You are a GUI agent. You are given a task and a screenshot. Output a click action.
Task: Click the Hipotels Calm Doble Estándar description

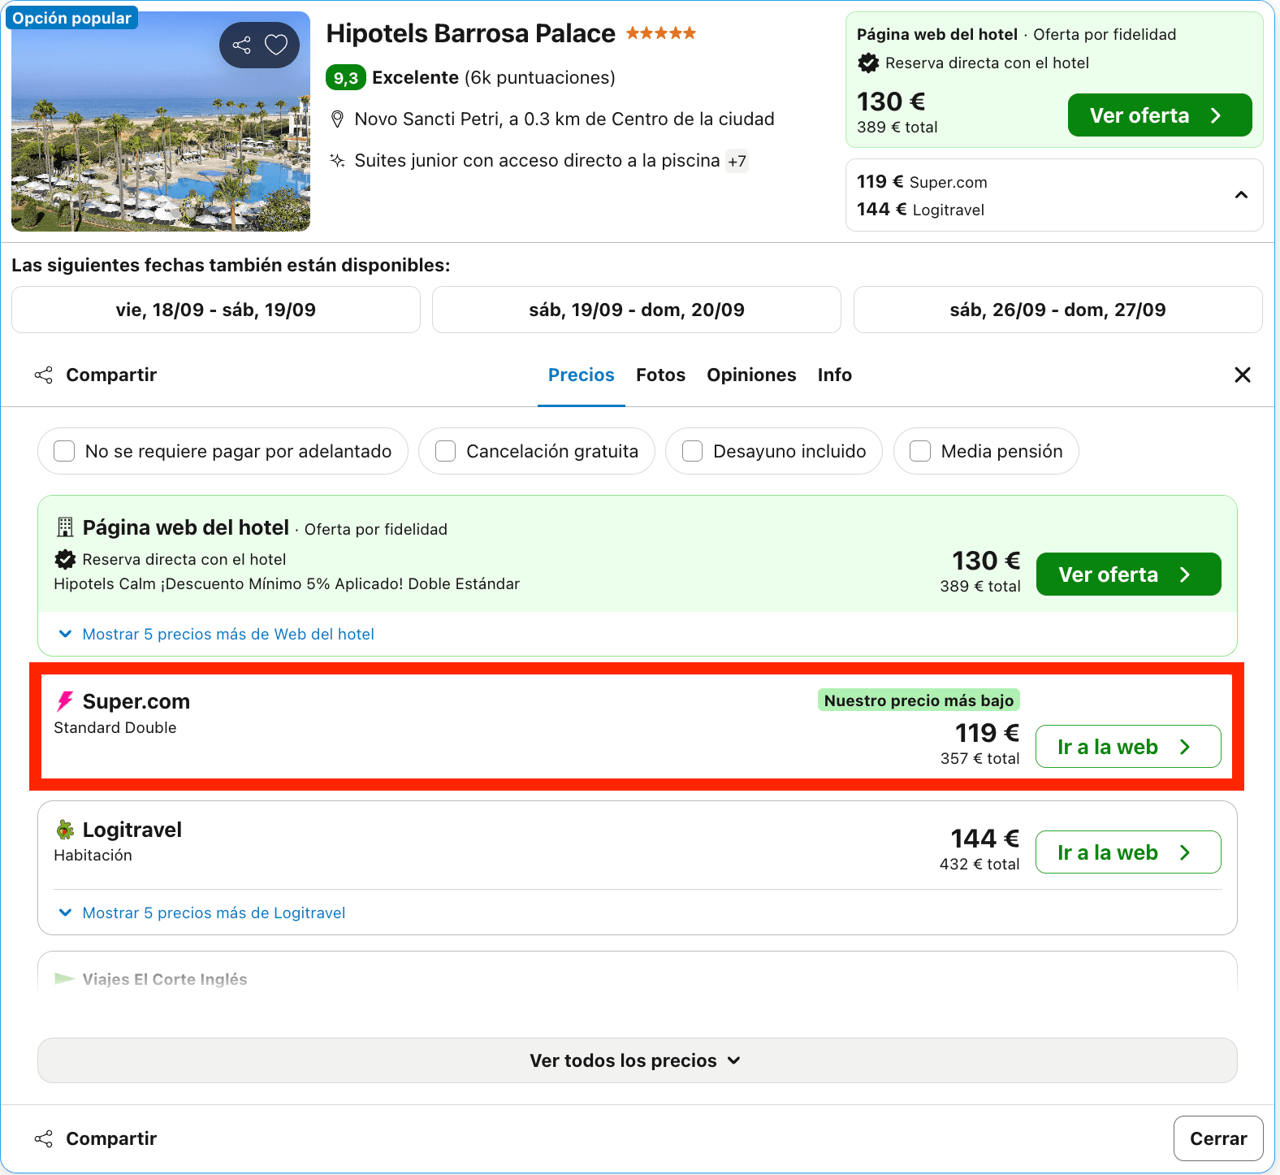[287, 583]
